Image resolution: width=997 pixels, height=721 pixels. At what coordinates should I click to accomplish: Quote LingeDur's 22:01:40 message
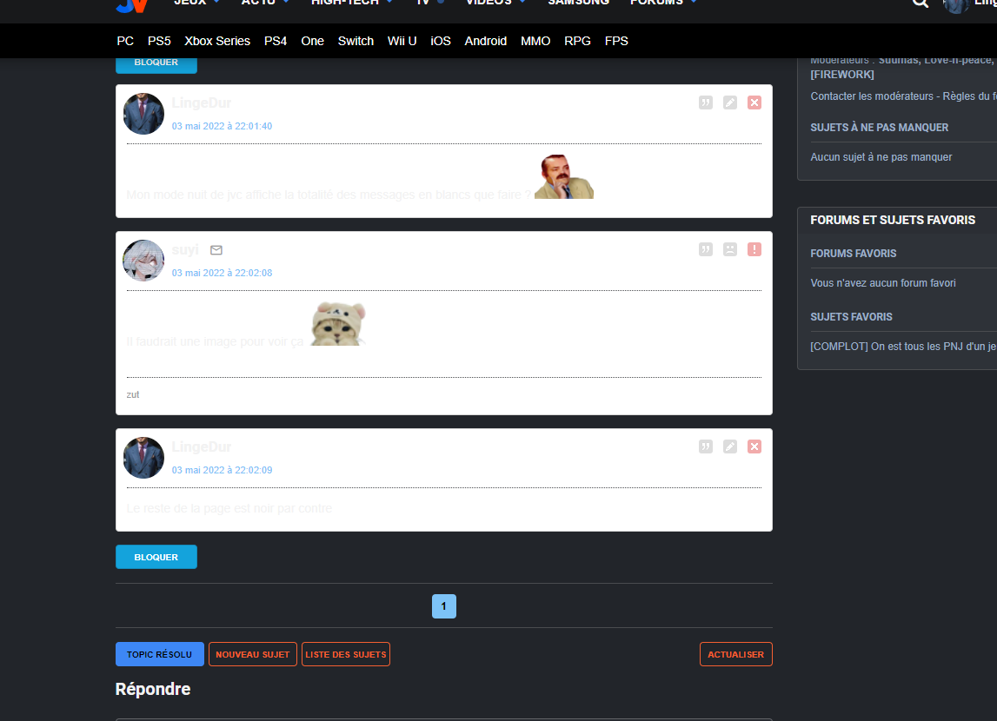pyautogui.click(x=705, y=103)
